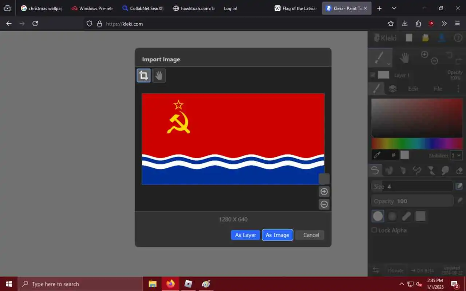
Task: Import the picture As Layer
Action: (x=245, y=235)
